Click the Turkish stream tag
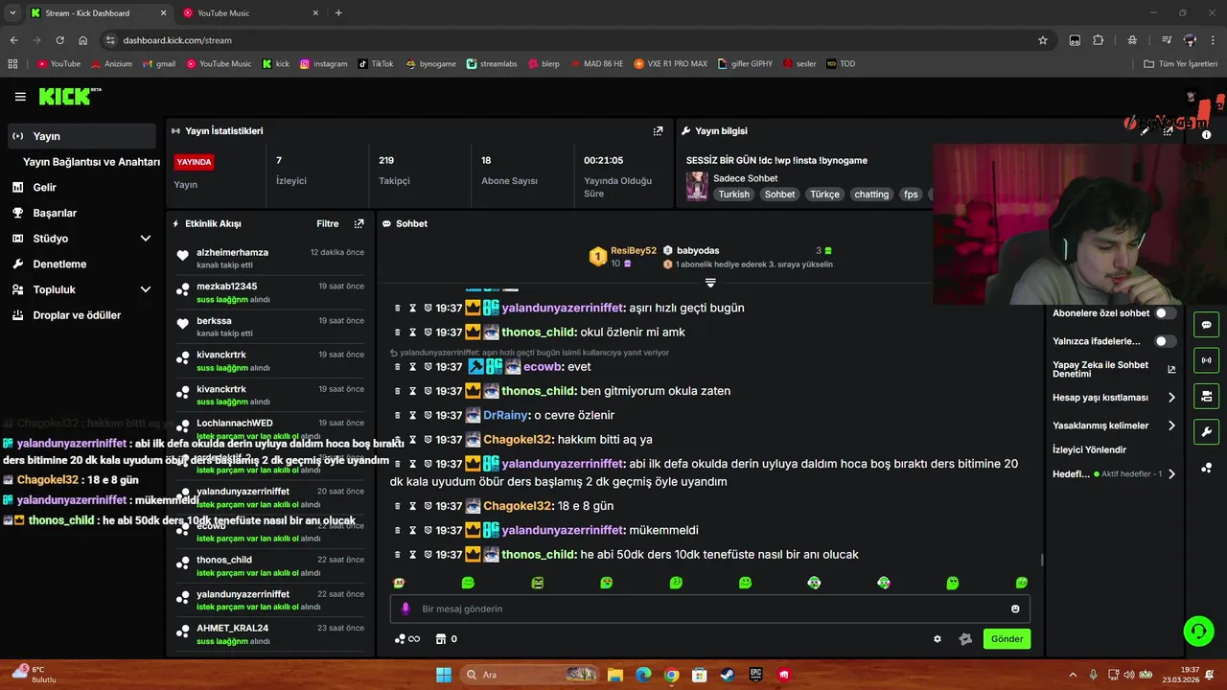Screen dimensions: 1227x690 point(734,194)
